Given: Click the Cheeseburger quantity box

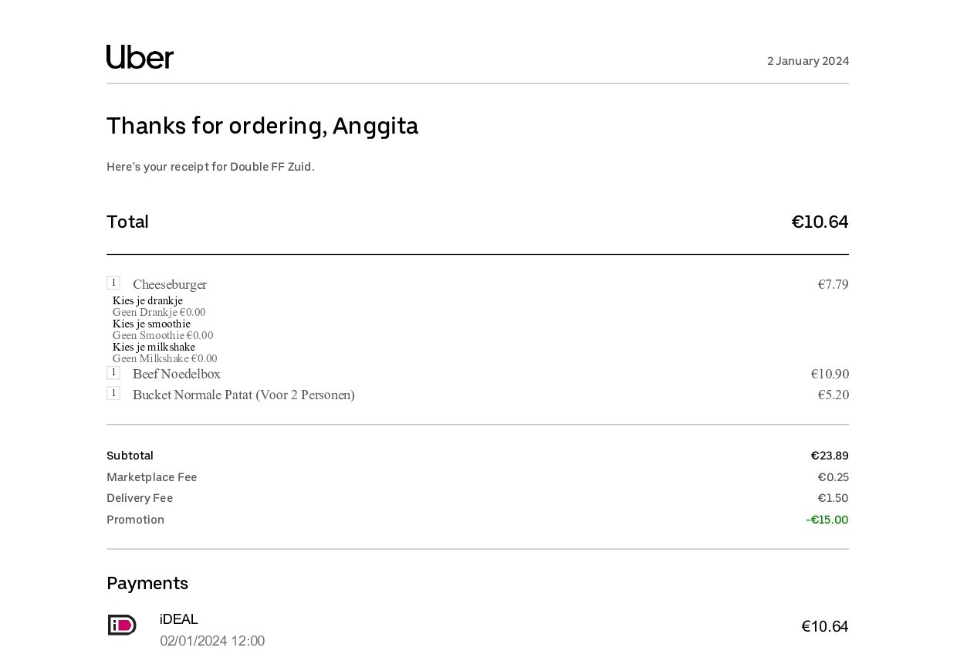Looking at the screenshot, I should [x=113, y=283].
